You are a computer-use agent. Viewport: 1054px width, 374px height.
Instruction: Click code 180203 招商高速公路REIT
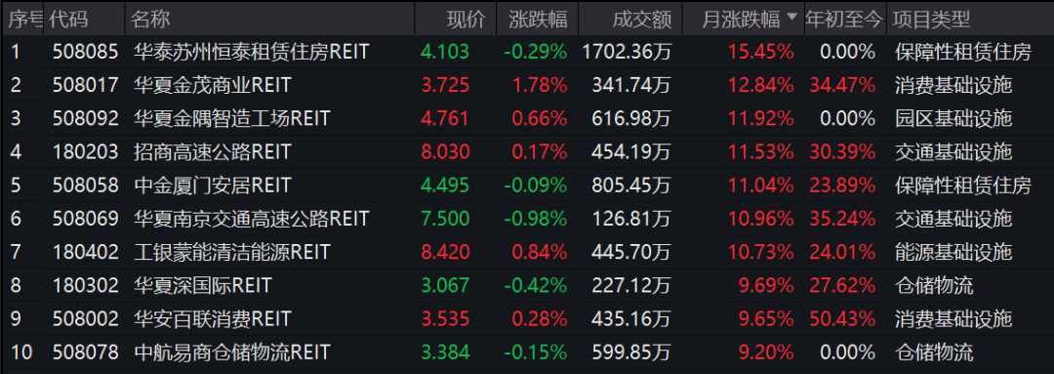tap(85, 152)
